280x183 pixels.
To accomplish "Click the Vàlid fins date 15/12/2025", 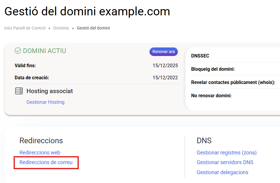I will [x=165, y=65].
